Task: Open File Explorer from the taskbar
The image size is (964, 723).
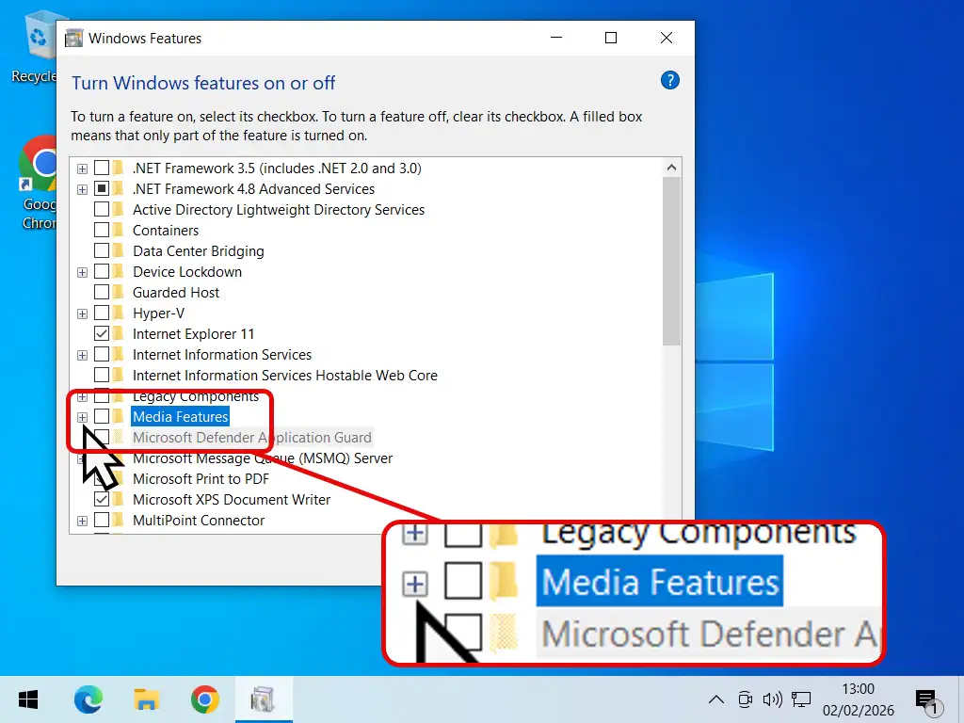Action: [147, 699]
